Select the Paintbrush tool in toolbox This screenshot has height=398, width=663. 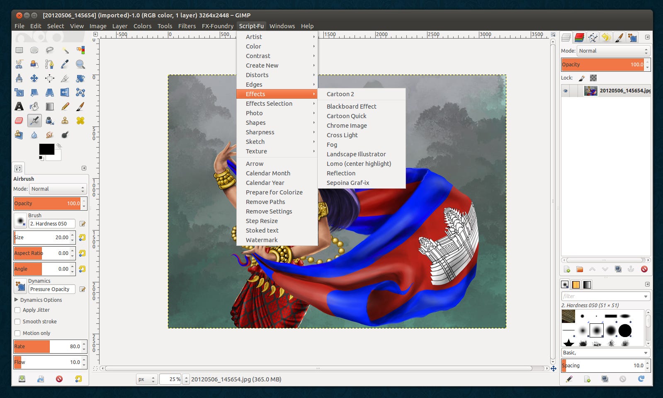tap(80, 107)
